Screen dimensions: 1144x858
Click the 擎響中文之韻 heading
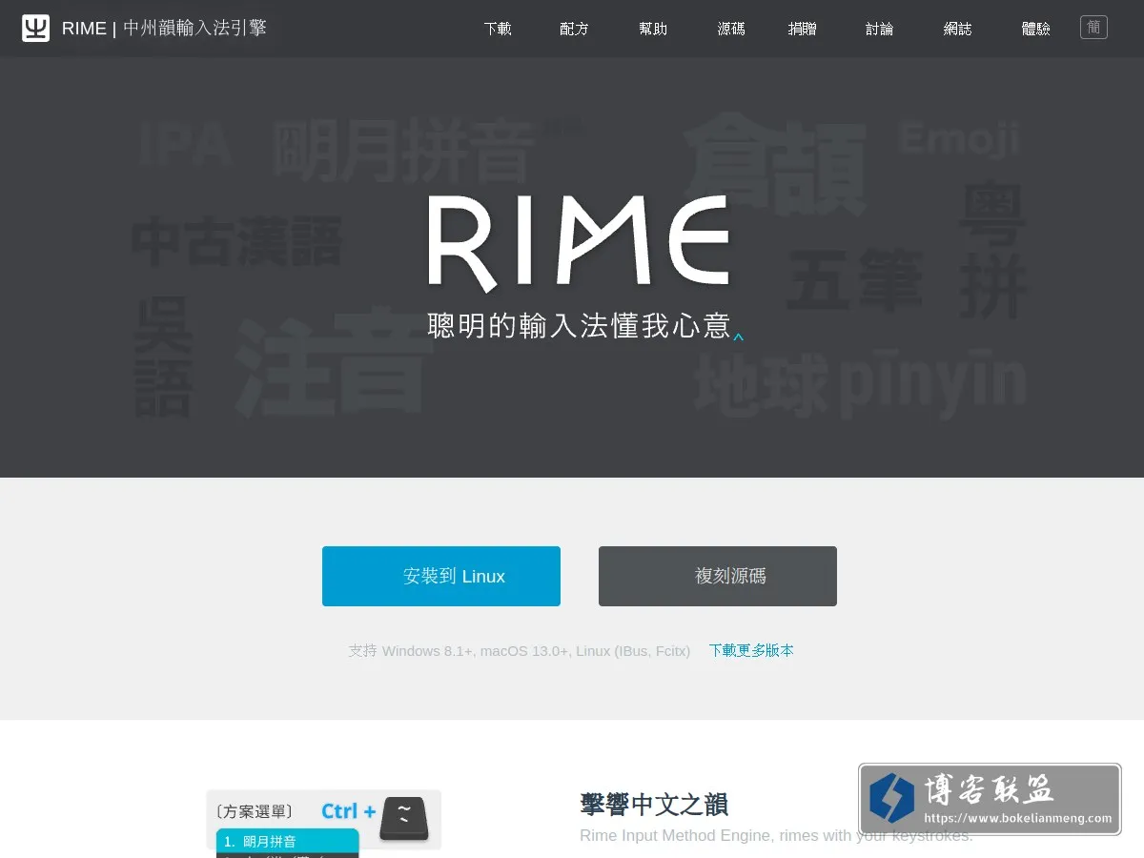click(654, 804)
